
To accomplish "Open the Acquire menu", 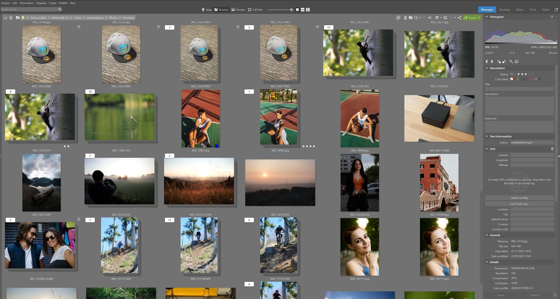I will 6,3.
